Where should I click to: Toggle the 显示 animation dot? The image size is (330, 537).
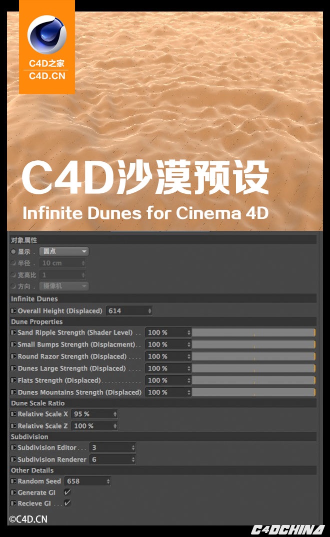click(x=13, y=251)
